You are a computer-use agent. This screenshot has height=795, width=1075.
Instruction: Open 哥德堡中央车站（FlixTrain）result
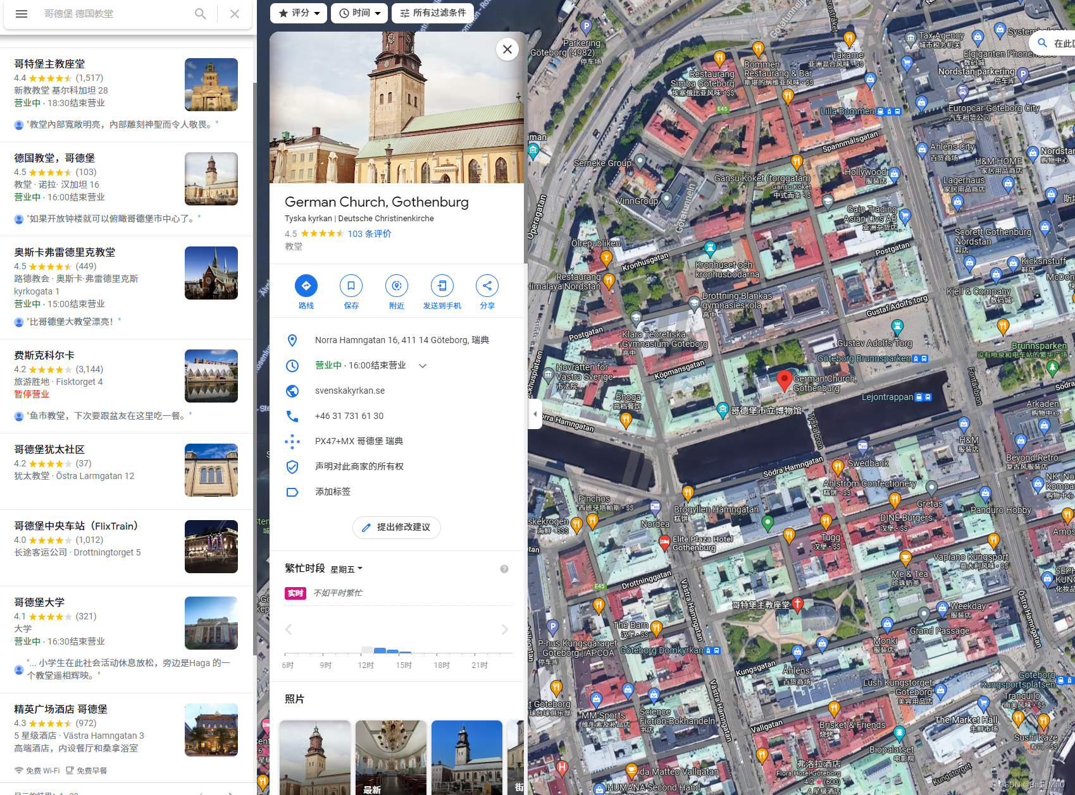pos(127,547)
